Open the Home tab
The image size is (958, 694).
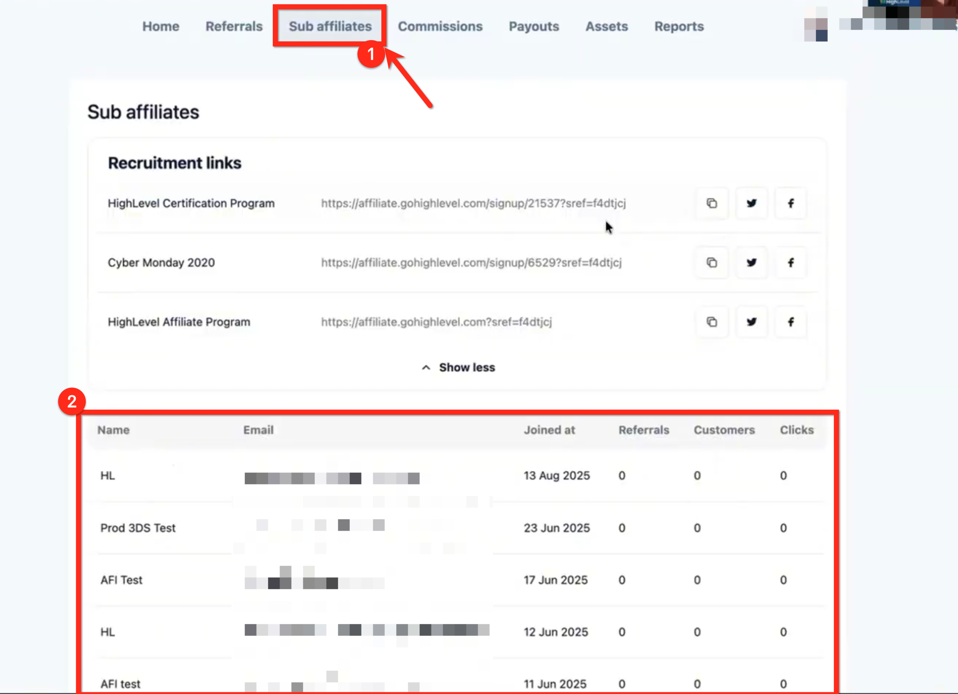click(161, 26)
